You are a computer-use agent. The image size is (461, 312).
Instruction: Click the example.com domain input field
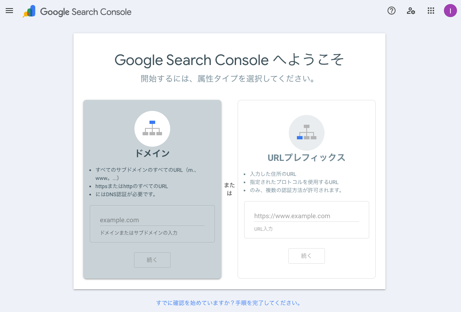[x=152, y=220]
